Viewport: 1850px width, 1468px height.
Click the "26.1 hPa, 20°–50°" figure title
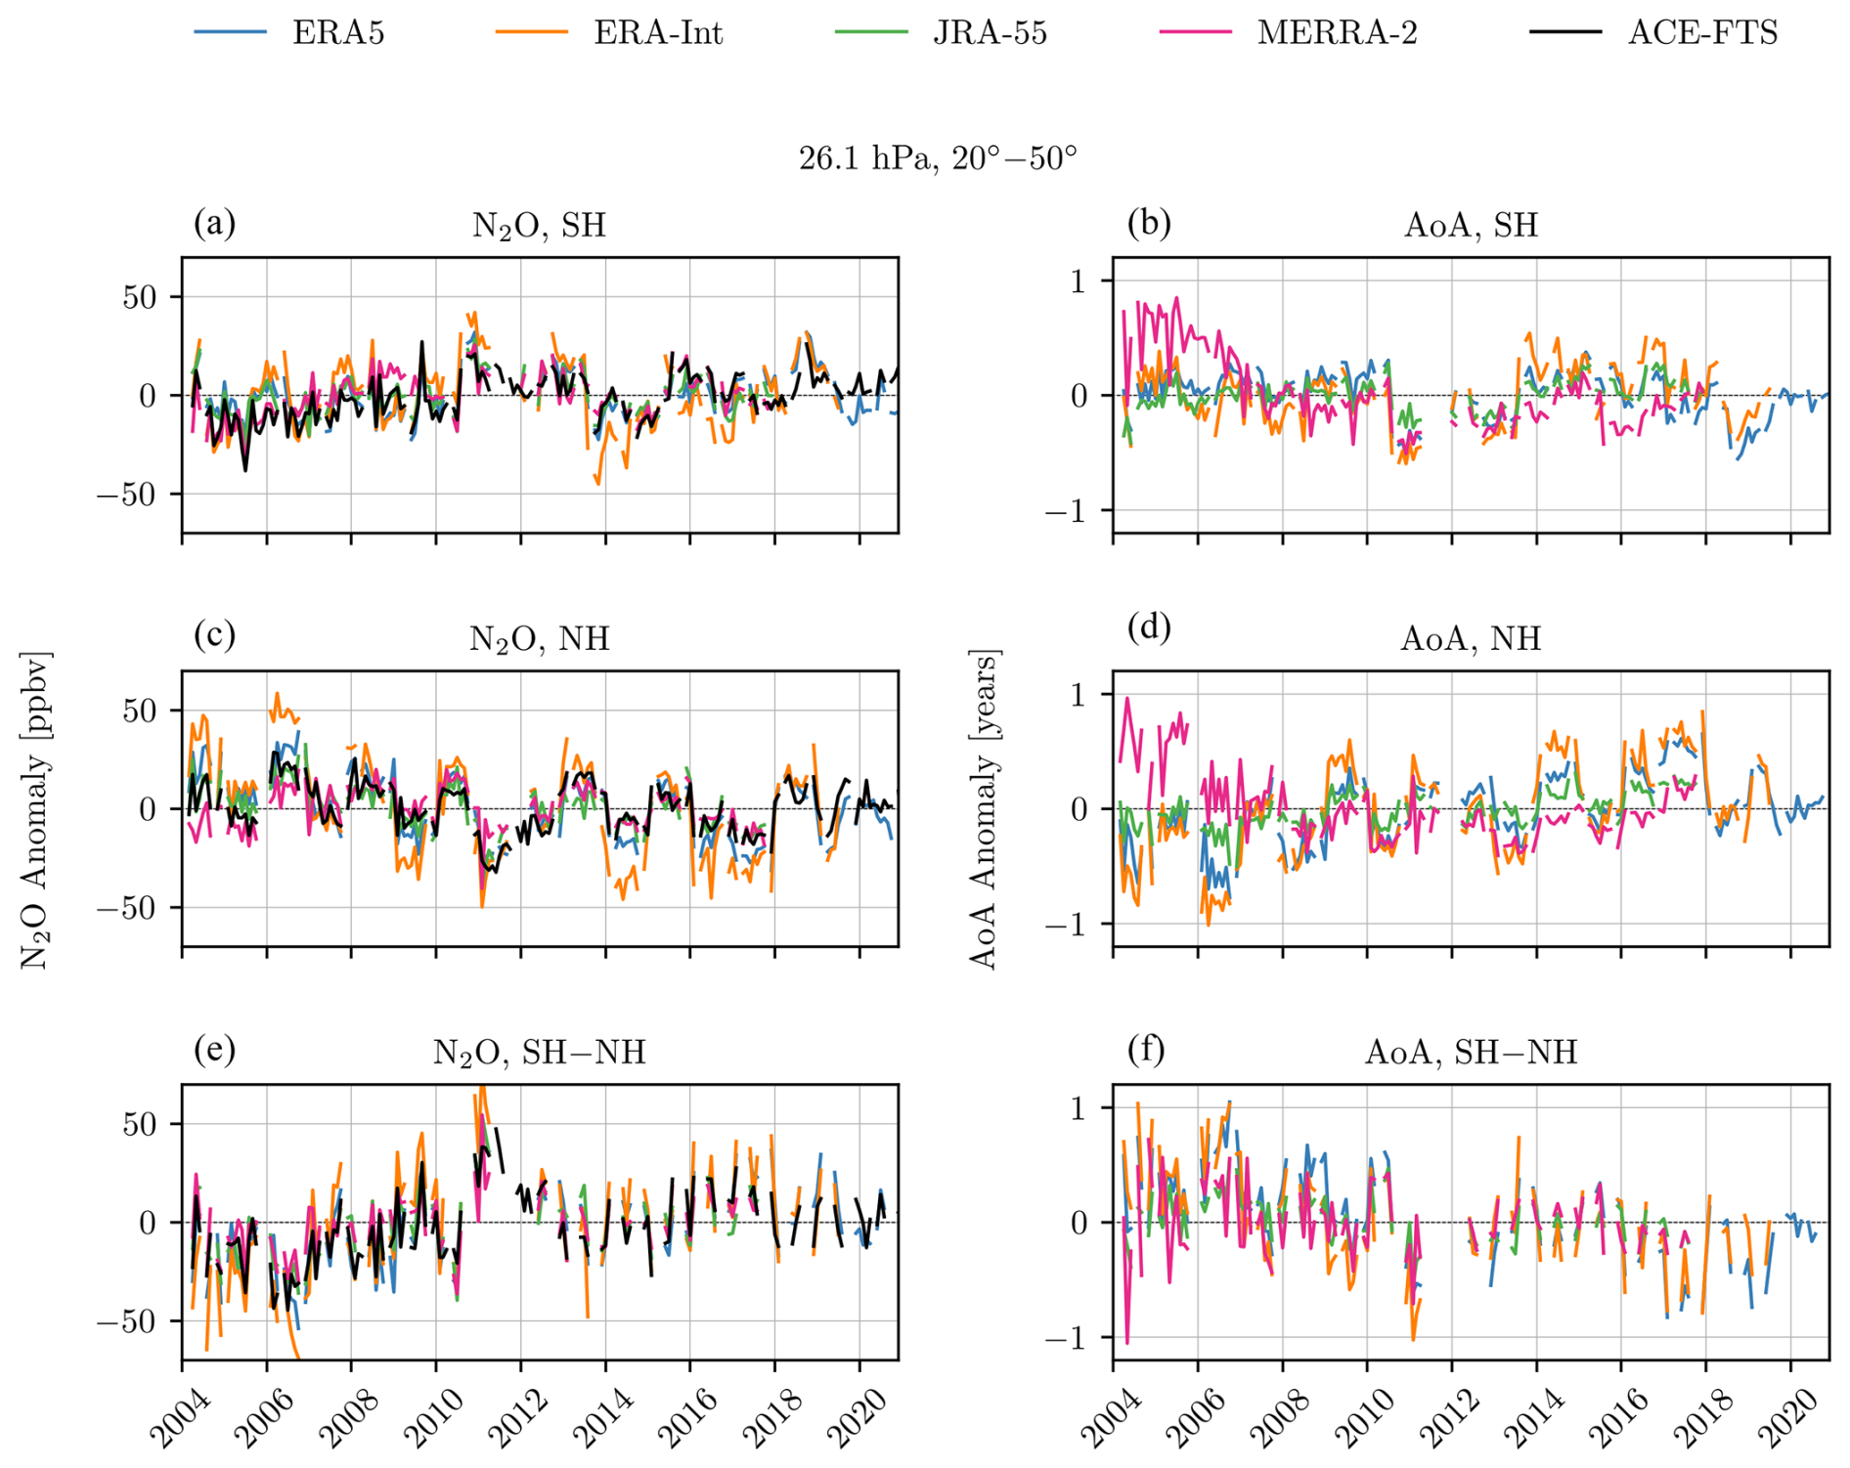point(937,157)
